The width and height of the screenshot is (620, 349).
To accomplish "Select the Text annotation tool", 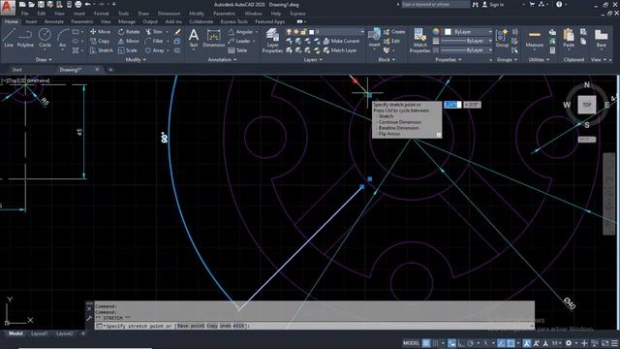I will pyautogui.click(x=194, y=38).
